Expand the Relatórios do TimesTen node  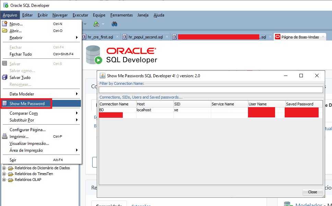click(x=3, y=174)
